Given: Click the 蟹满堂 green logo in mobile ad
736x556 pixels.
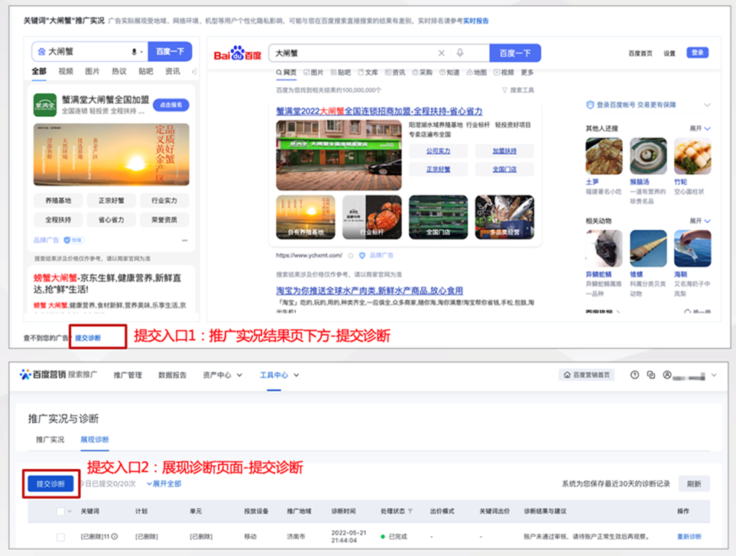Looking at the screenshot, I should 45,105.
